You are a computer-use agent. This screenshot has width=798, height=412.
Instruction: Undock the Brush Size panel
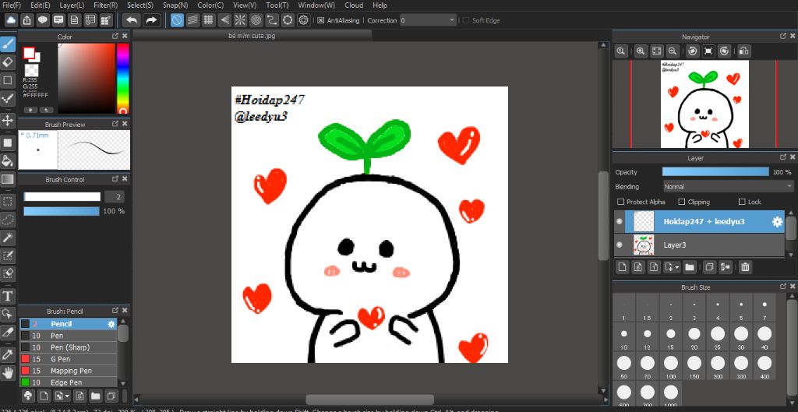coord(783,287)
